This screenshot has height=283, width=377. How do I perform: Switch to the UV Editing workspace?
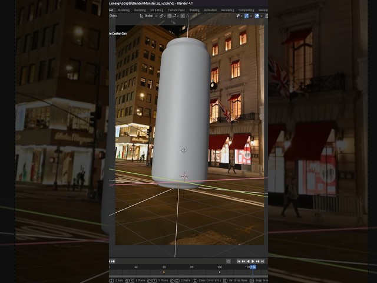(157, 10)
